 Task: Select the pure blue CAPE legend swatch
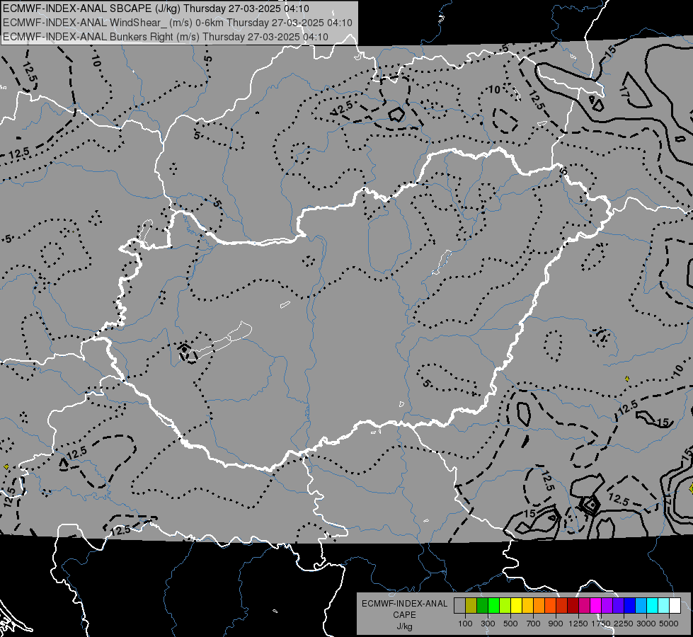click(x=630, y=606)
